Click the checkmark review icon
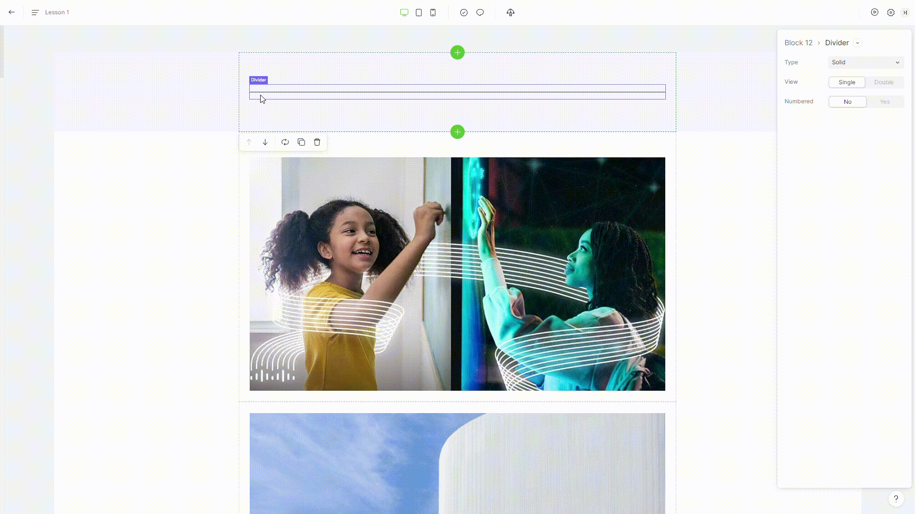The width and height of the screenshot is (915, 514). pyautogui.click(x=464, y=12)
